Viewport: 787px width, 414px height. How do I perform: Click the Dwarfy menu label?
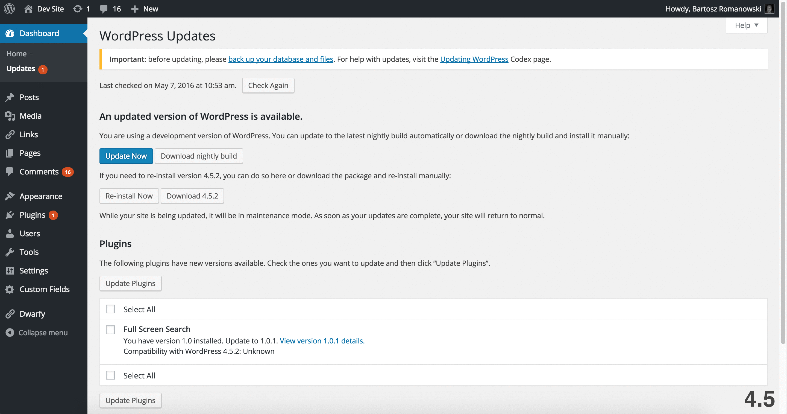(x=33, y=314)
